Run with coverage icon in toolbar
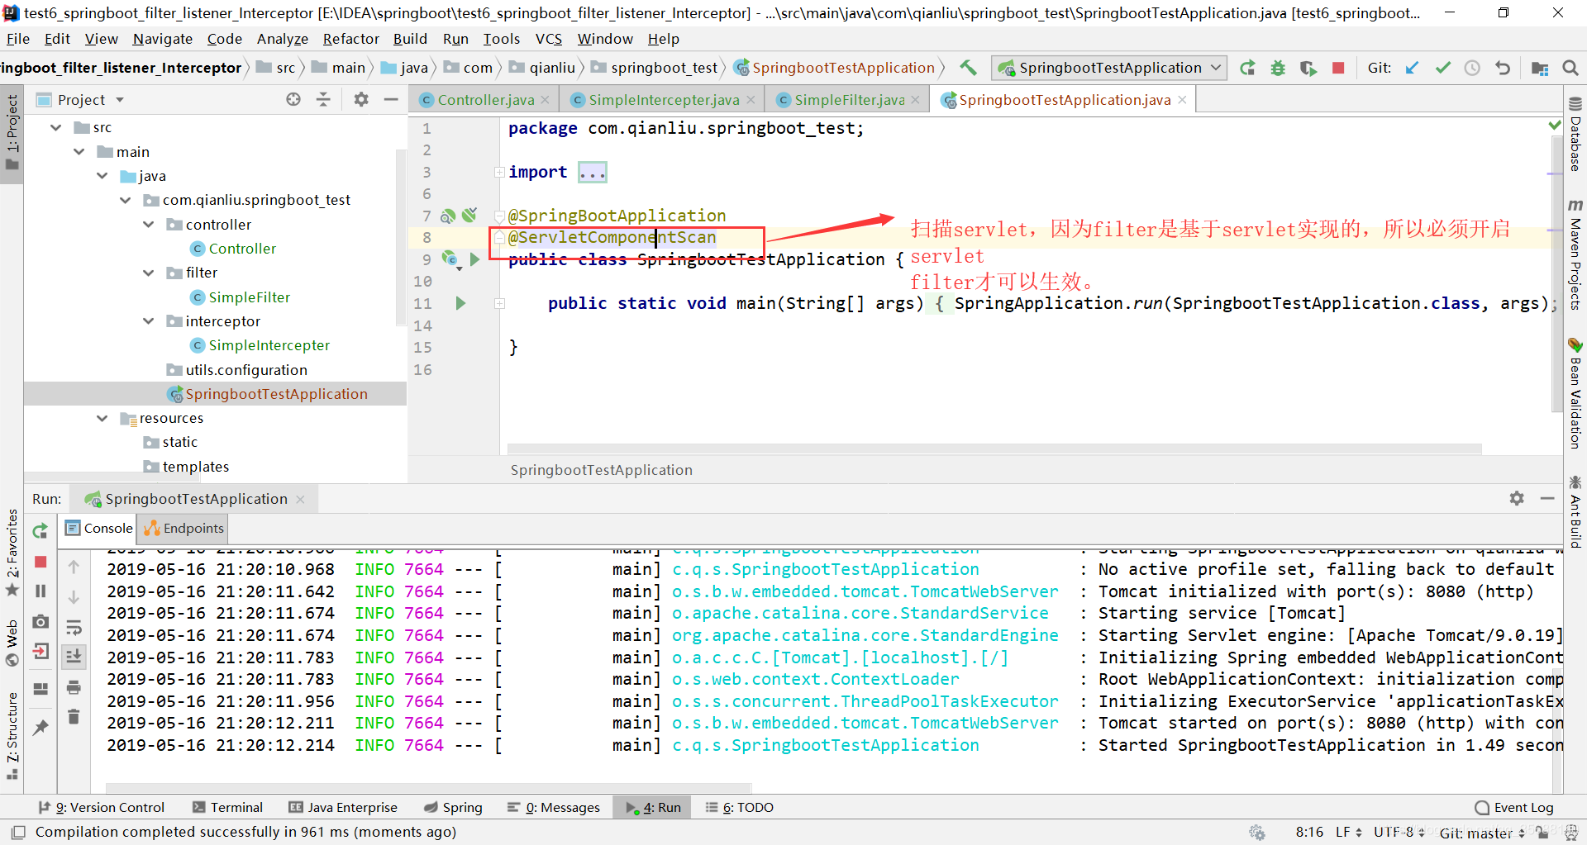The height and width of the screenshot is (845, 1587). click(x=1308, y=68)
